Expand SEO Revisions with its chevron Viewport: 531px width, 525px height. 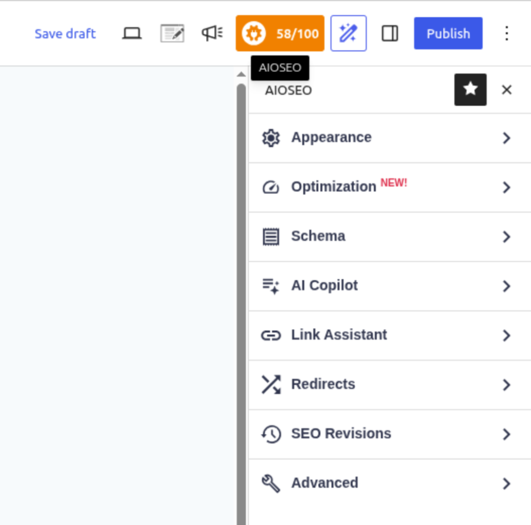(507, 434)
